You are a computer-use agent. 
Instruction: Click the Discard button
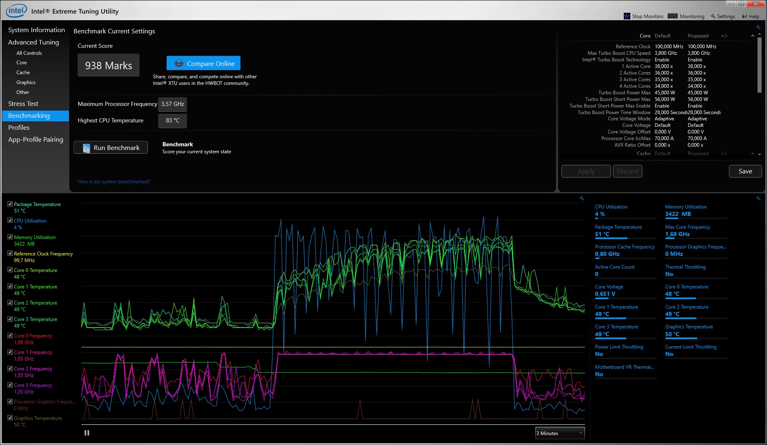click(x=627, y=171)
